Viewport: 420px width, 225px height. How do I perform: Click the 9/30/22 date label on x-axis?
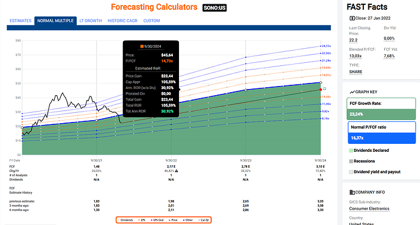171,160
